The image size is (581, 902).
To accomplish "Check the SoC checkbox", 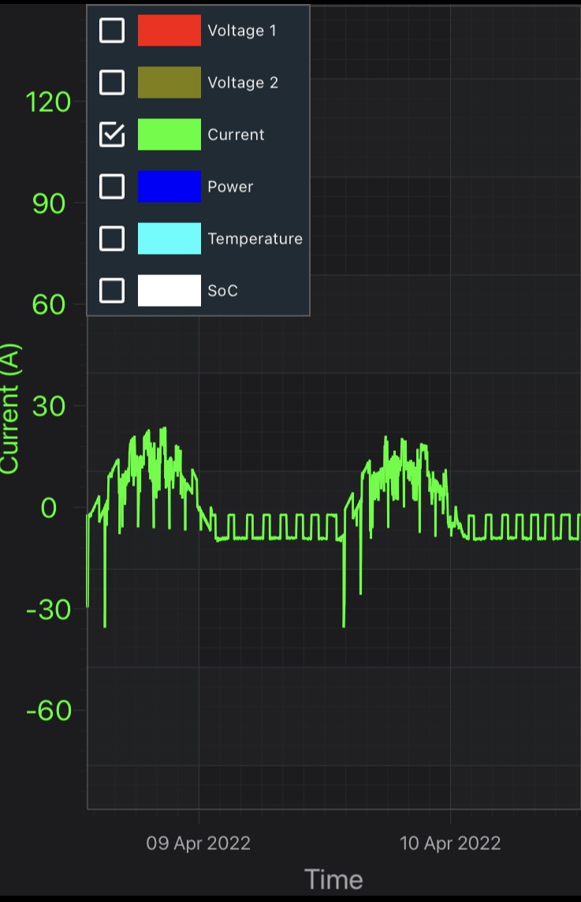I will click(x=112, y=290).
